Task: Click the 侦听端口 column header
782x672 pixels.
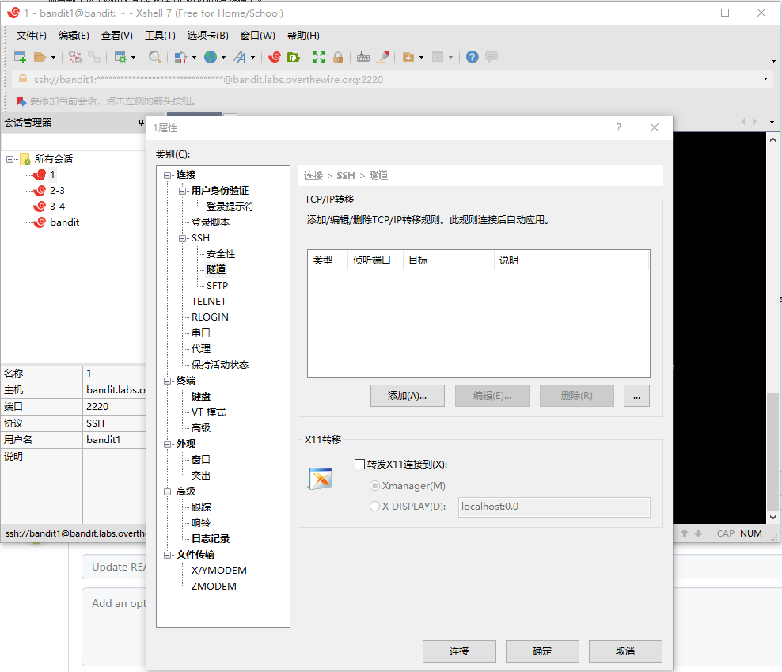Action: [375, 260]
